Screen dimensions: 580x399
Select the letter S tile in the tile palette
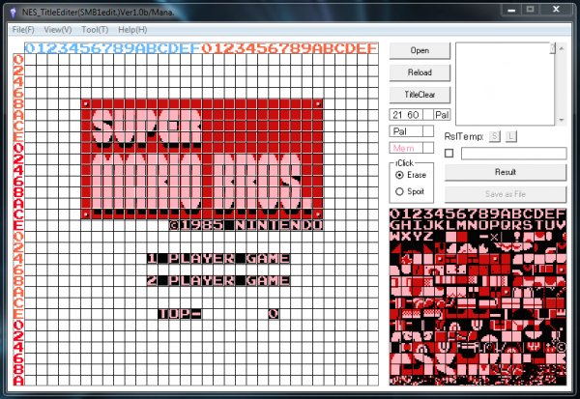tap(528, 225)
